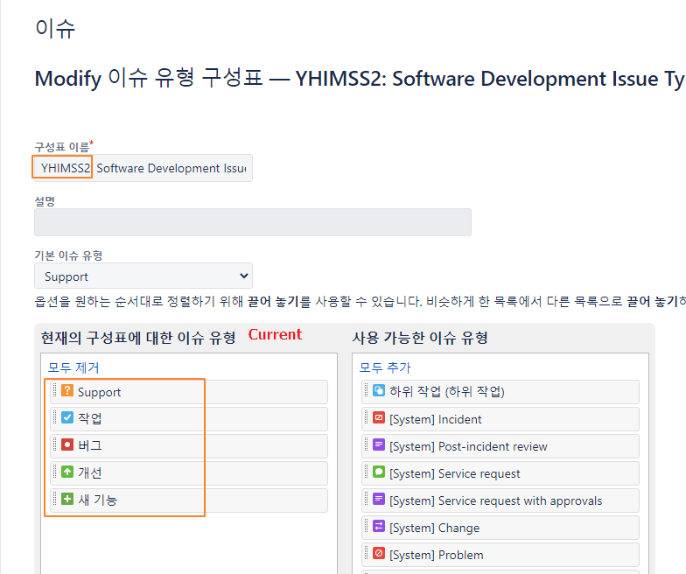Grab the drag handle beside Support
The image size is (686, 574).
tap(54, 390)
